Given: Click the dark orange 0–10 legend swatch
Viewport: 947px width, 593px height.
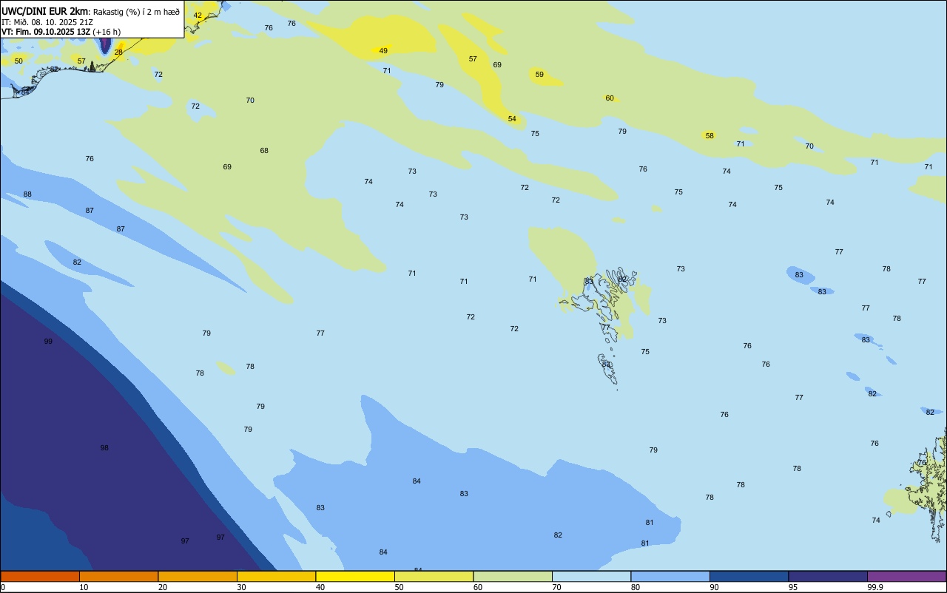Looking at the screenshot, I should pos(40,576).
